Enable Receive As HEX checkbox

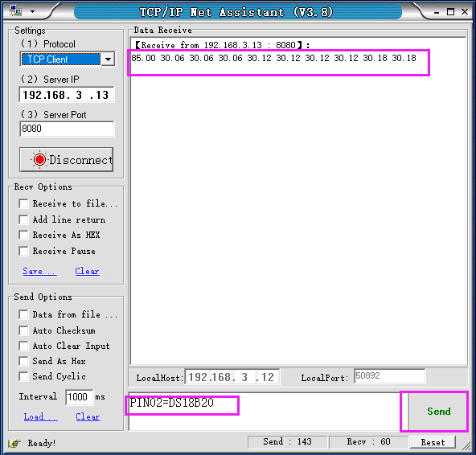click(23, 236)
